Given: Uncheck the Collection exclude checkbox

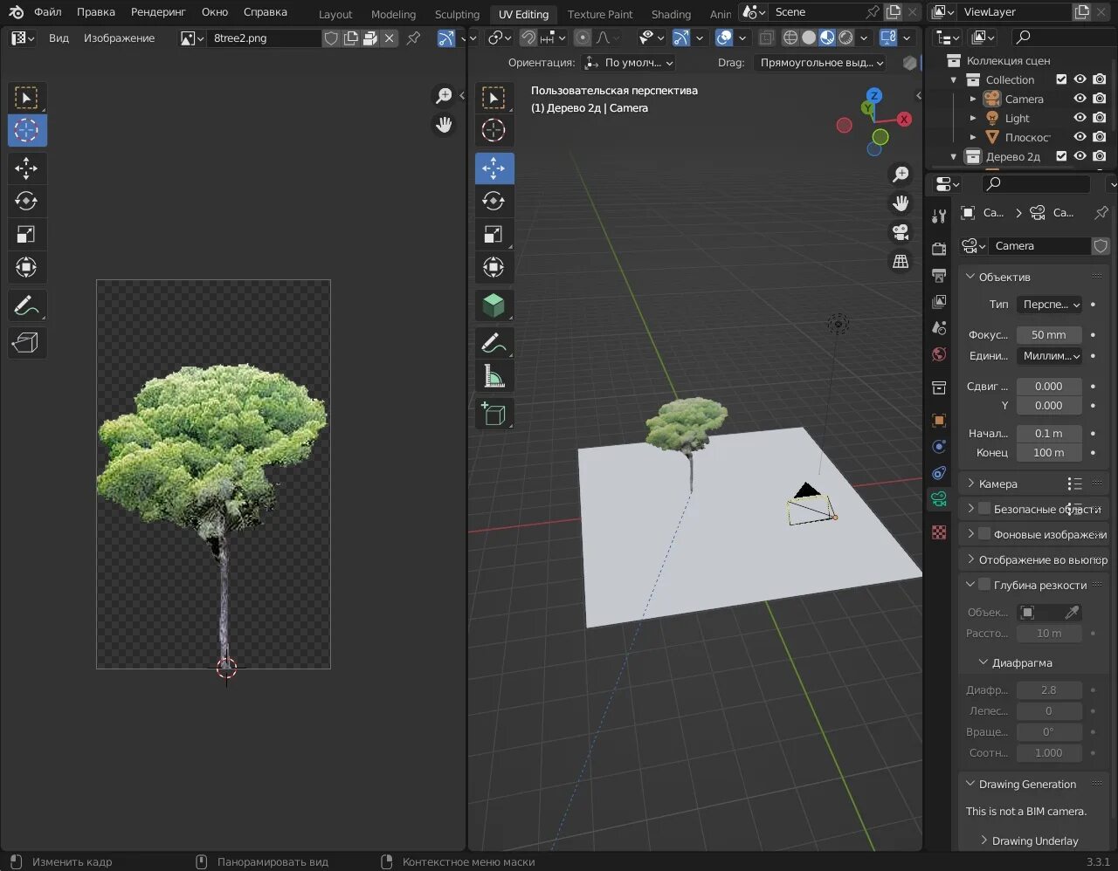Looking at the screenshot, I should (1061, 79).
